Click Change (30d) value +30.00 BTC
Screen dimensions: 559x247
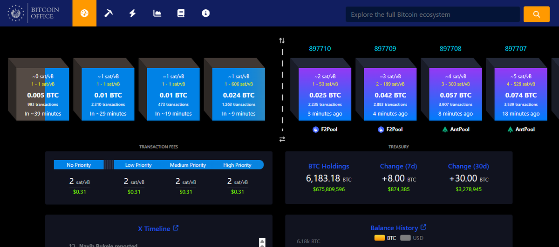(x=469, y=178)
